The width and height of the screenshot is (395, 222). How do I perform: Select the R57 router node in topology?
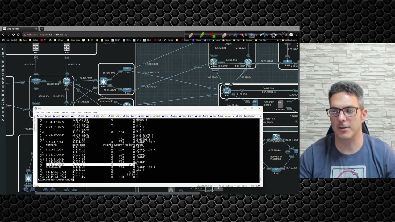(67, 82)
